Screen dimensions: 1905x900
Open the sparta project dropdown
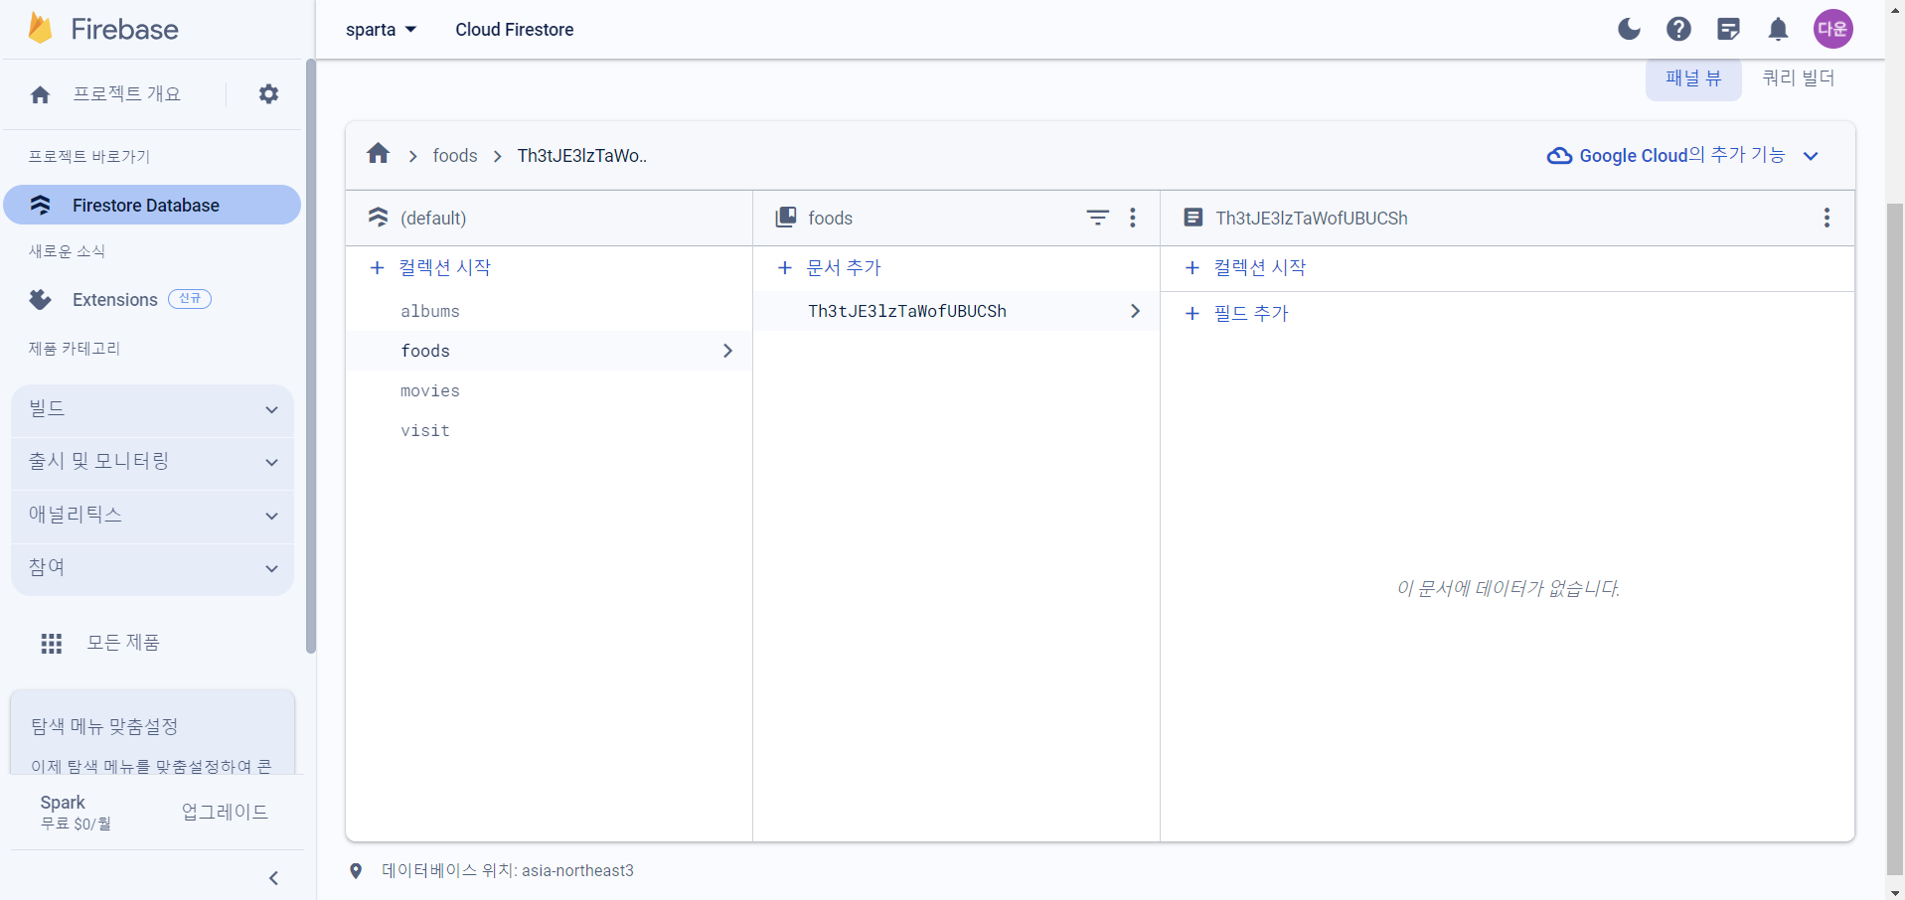coord(381,30)
